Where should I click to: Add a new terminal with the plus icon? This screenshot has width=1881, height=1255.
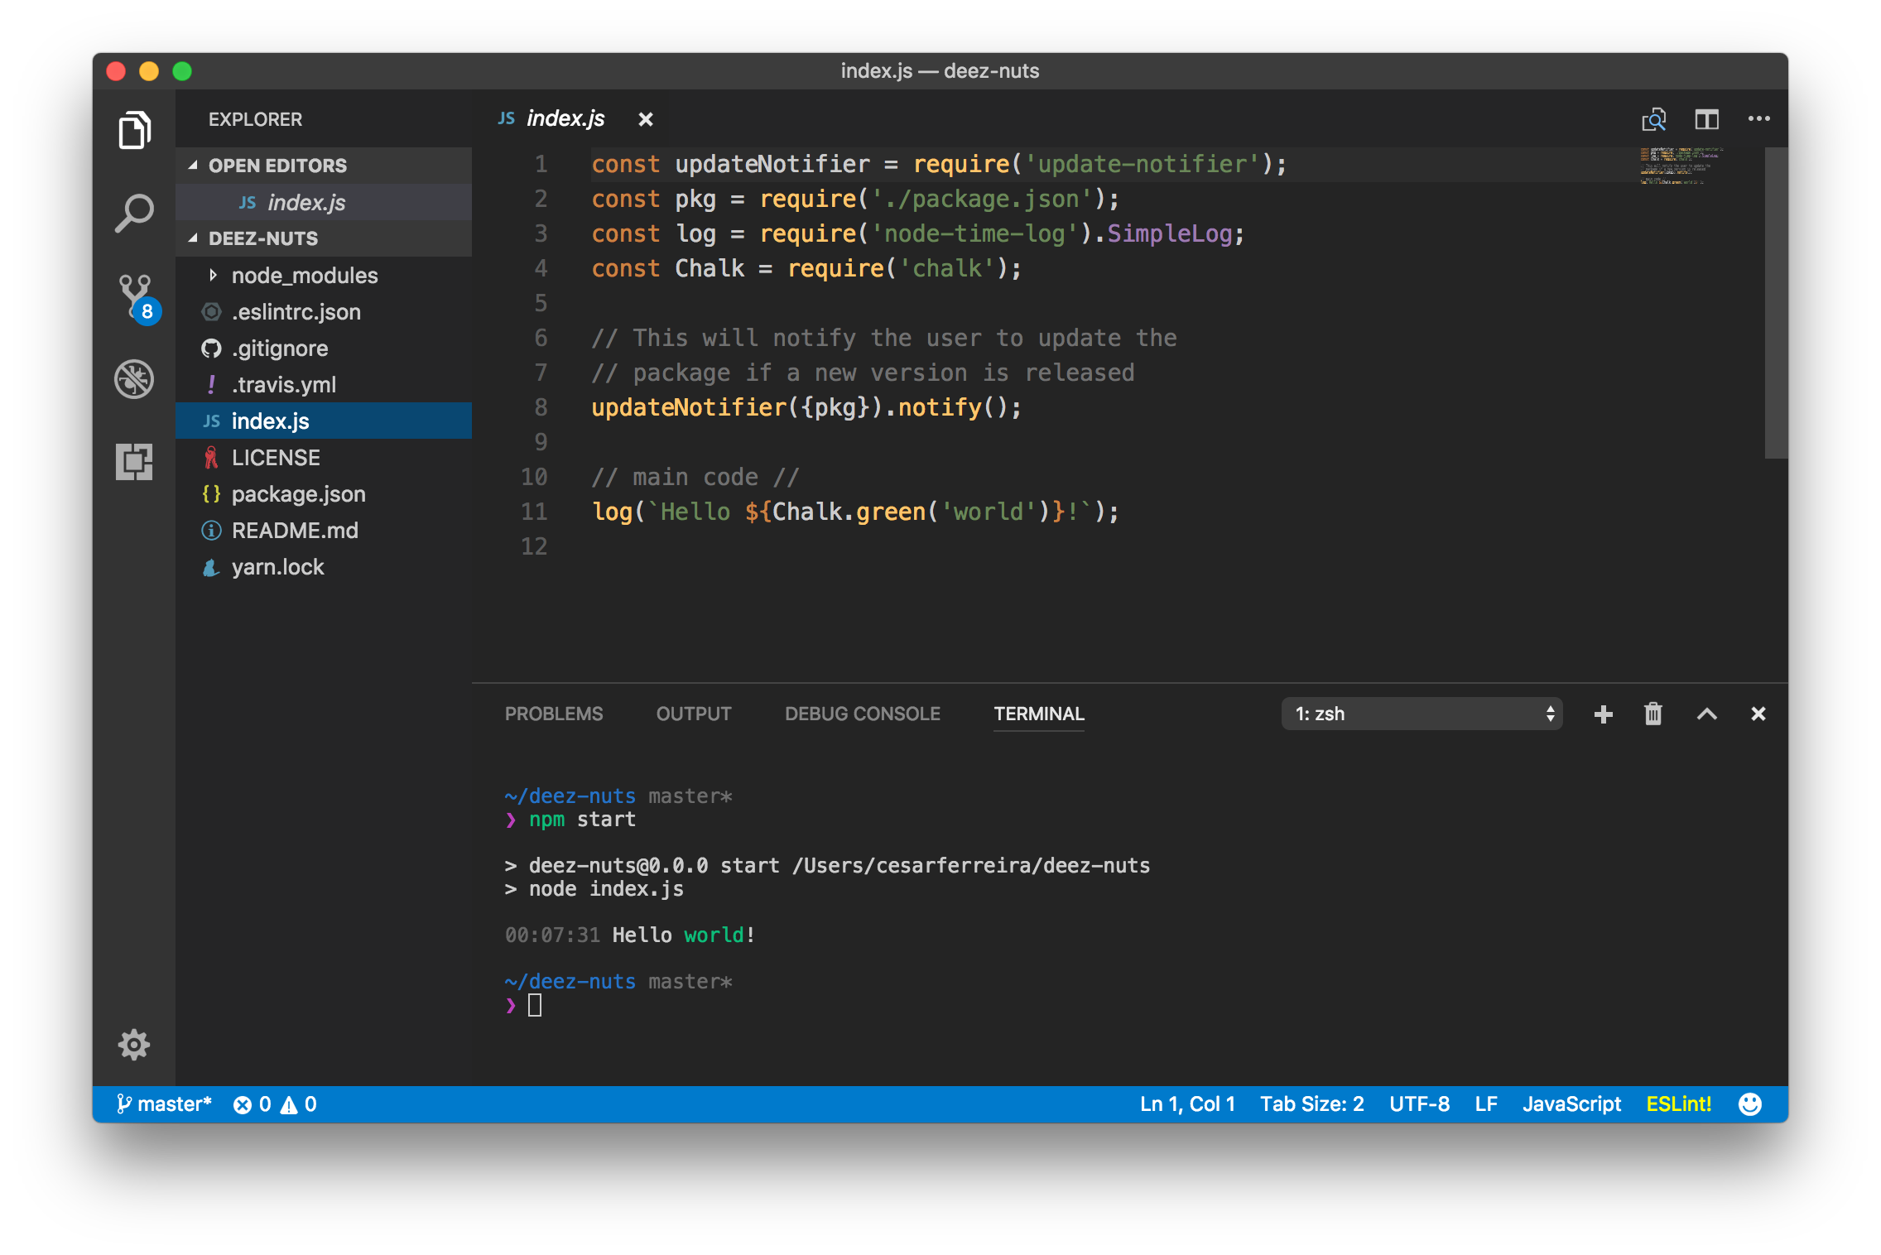pos(1604,714)
